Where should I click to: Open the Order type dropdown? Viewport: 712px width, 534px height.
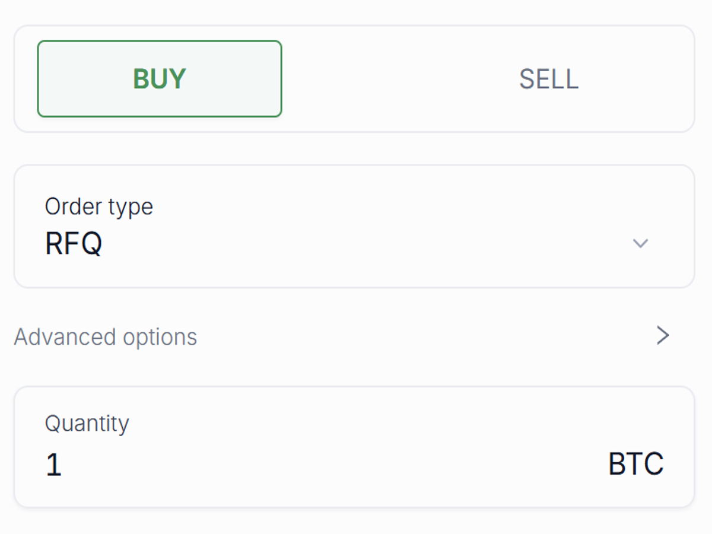354,226
